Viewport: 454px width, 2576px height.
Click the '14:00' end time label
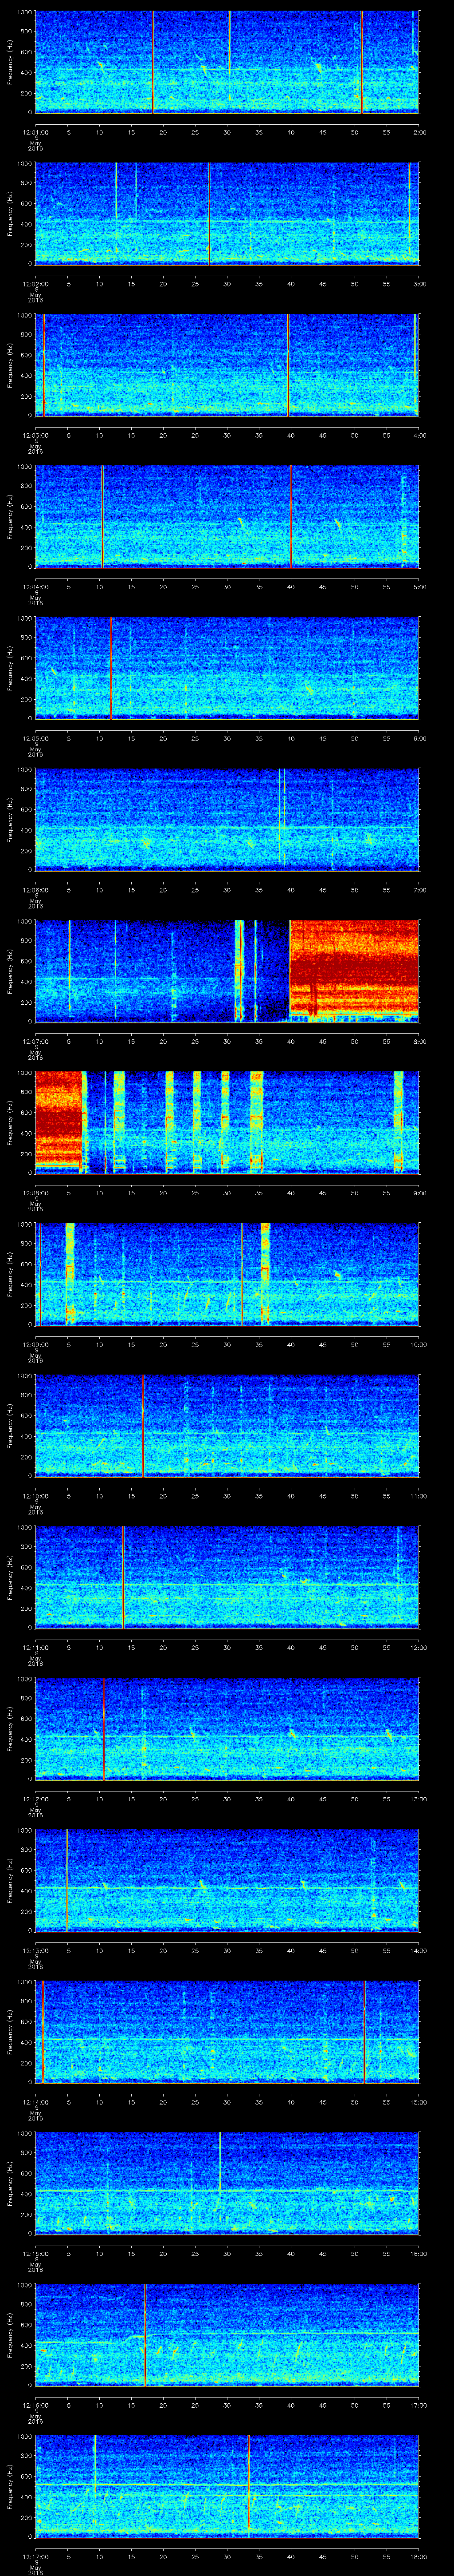tap(418, 1950)
